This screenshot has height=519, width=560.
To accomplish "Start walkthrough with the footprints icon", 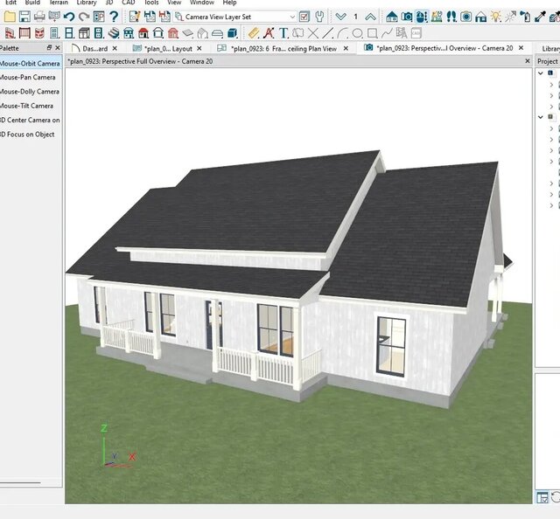I will point(451,17).
